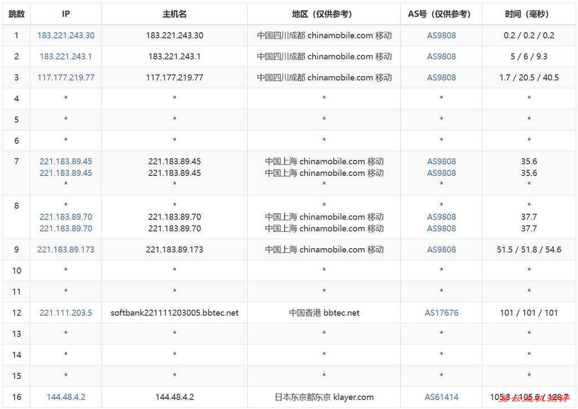
Task: Click the softbank221111203005.bbtec.net hostname cell
Action: 174,313
